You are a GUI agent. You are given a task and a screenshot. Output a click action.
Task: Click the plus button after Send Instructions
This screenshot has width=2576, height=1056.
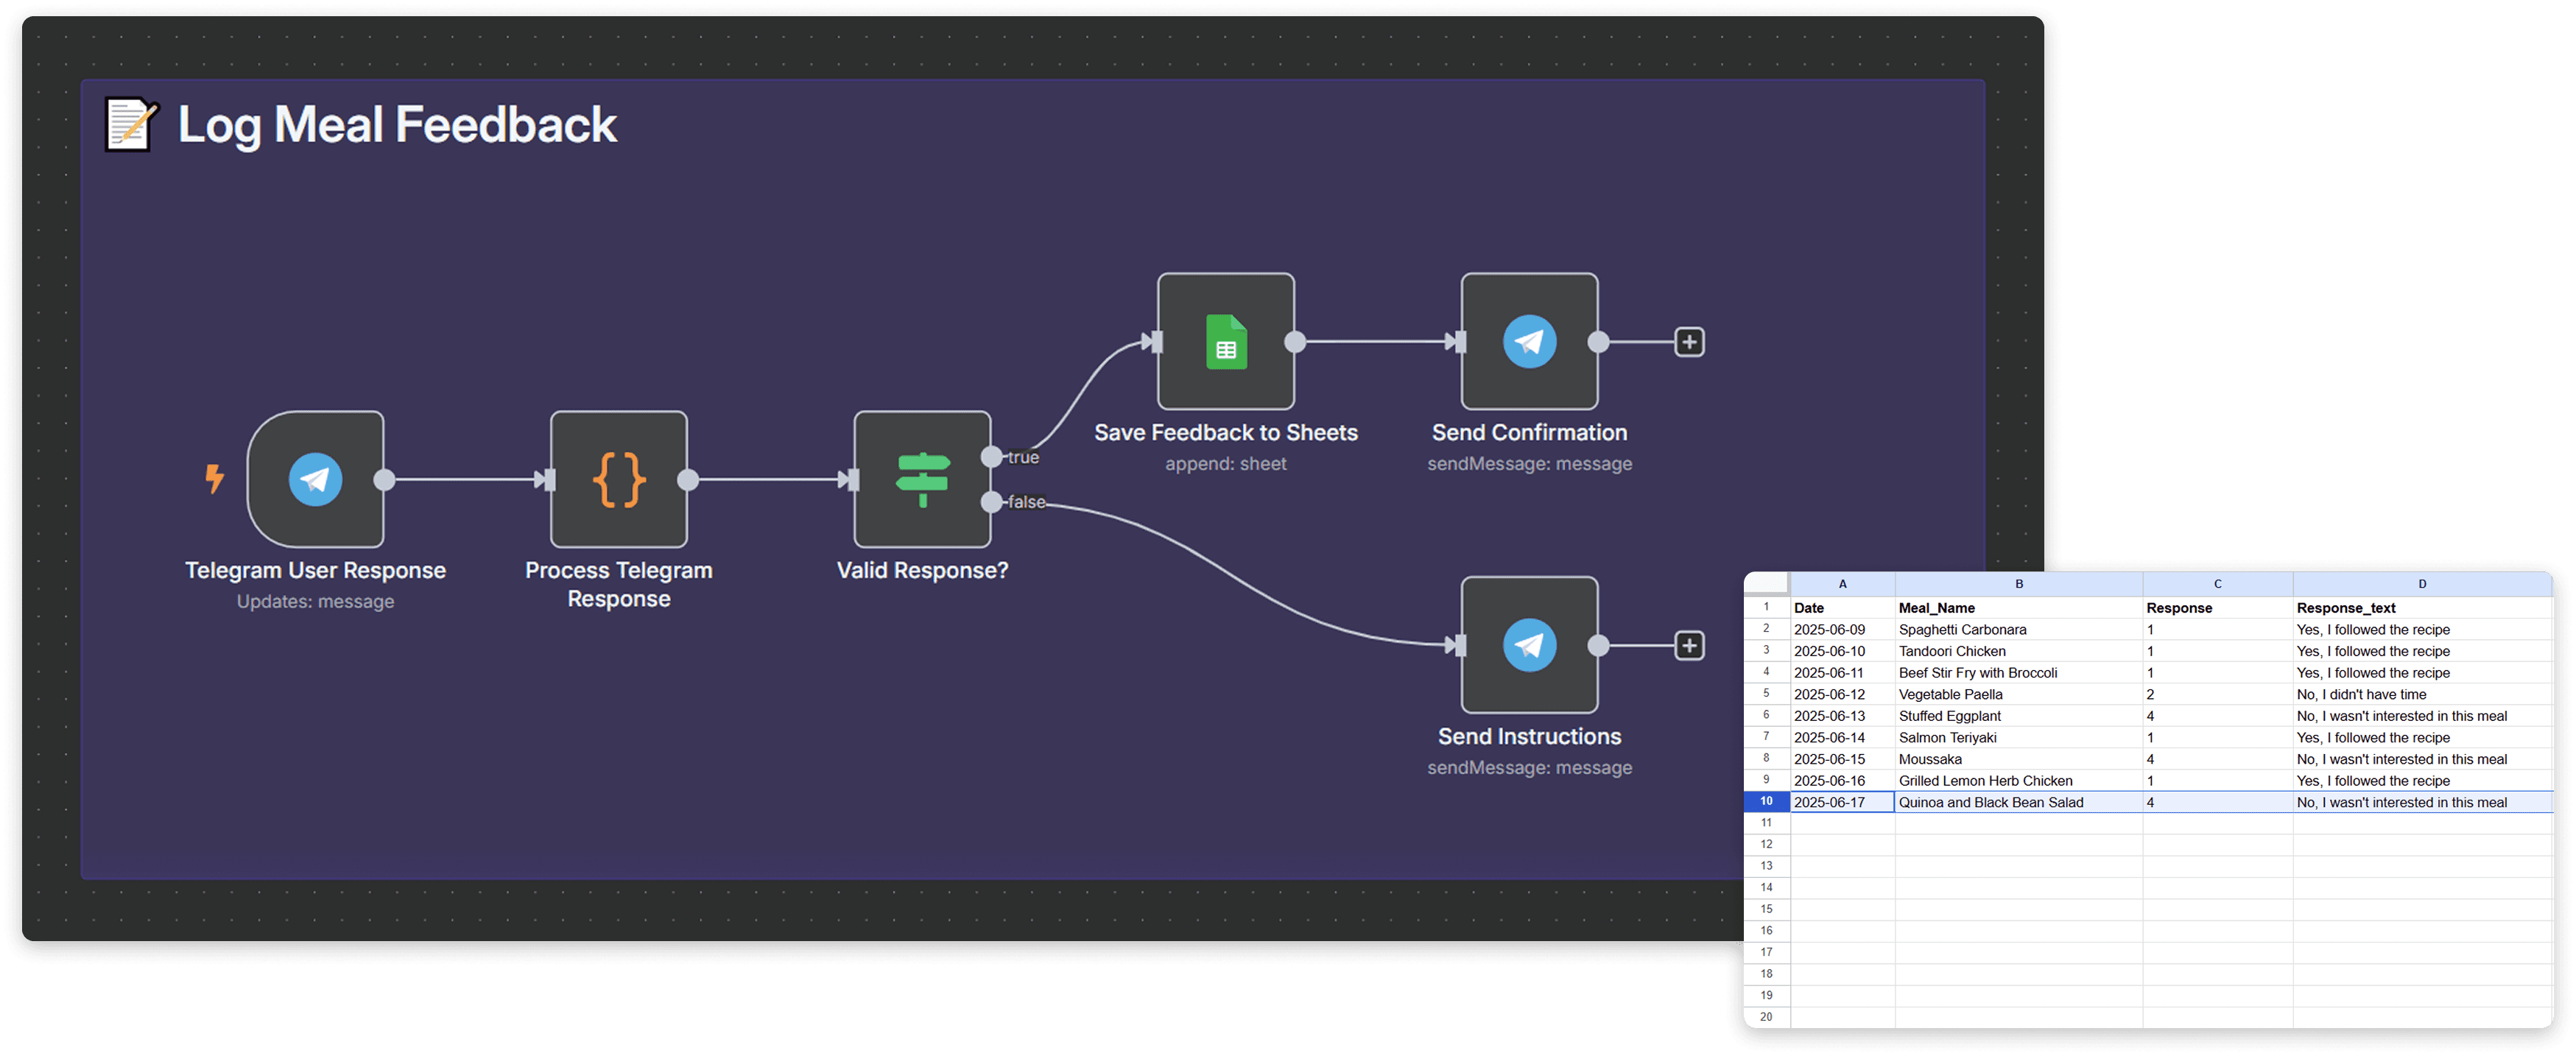(x=1689, y=646)
